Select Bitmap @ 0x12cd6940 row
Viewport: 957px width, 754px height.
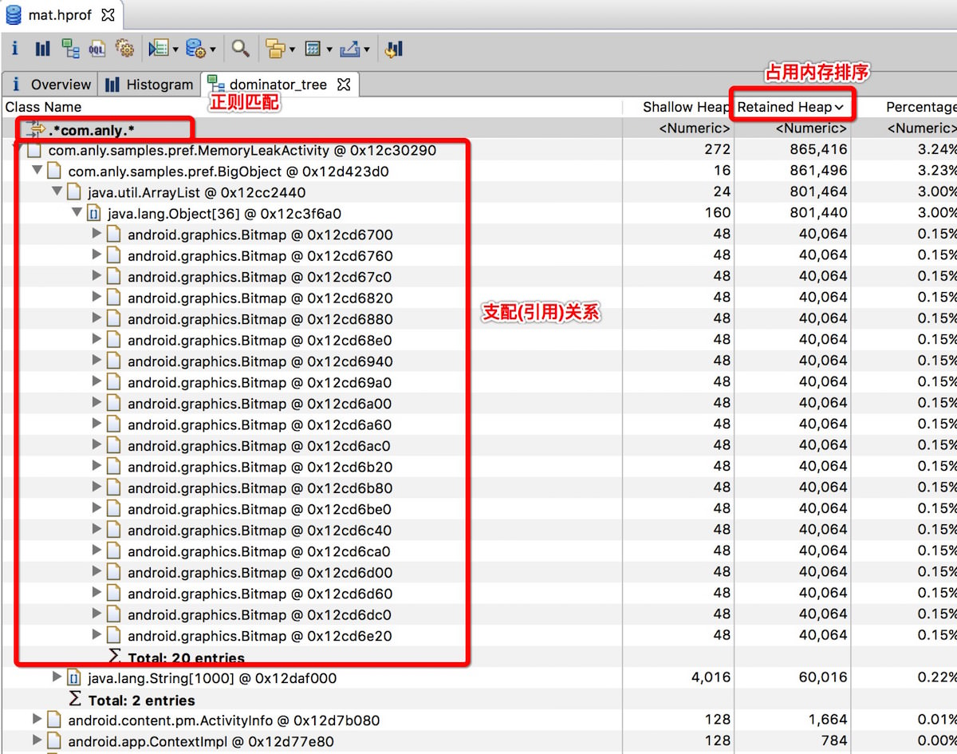478,361
